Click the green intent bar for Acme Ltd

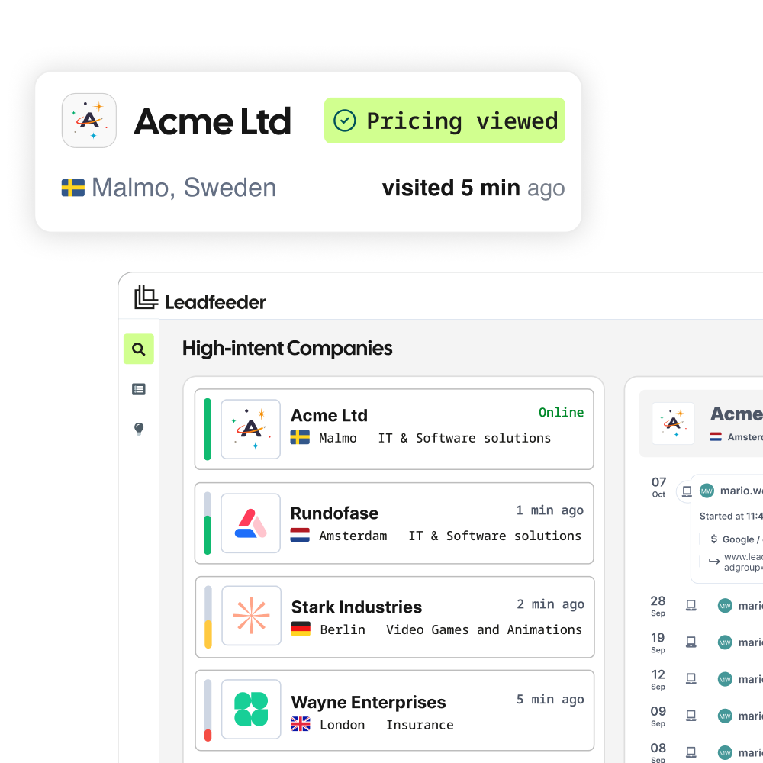tap(208, 429)
